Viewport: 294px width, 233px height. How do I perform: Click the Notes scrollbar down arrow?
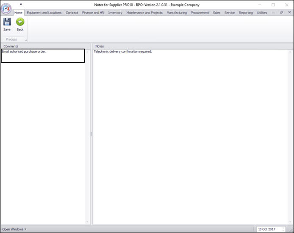(290, 222)
